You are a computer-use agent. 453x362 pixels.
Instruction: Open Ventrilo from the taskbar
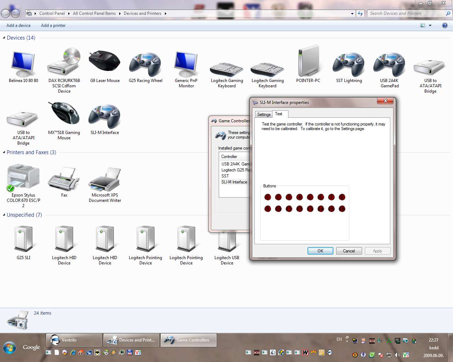tap(74, 340)
